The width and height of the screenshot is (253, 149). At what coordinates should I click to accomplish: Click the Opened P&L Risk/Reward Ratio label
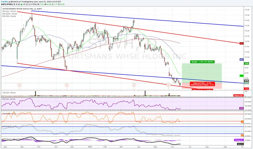point(202,84)
